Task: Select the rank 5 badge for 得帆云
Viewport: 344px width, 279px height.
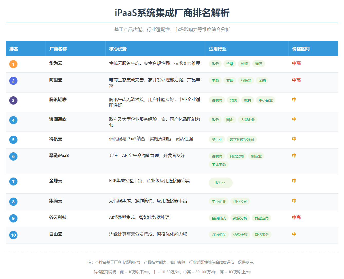Action: [13, 140]
